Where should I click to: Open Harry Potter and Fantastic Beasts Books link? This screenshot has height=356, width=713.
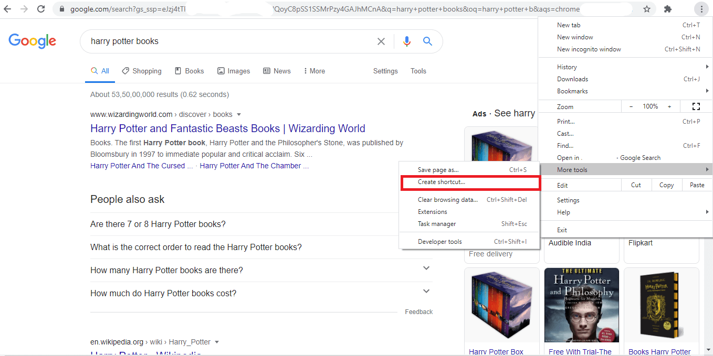(228, 128)
